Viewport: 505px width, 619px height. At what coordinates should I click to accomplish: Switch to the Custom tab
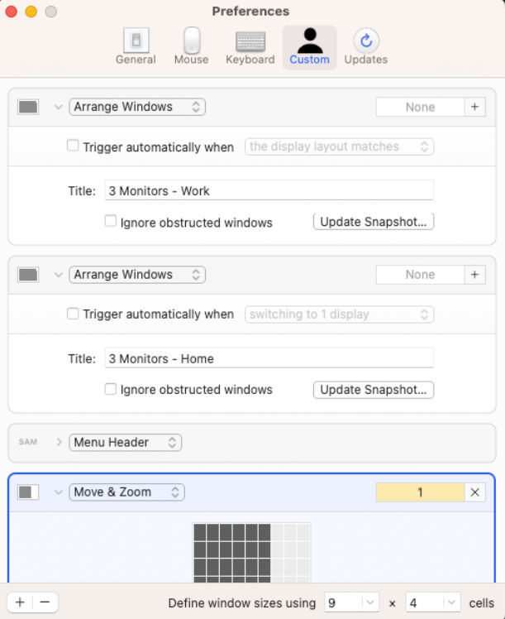click(x=309, y=47)
